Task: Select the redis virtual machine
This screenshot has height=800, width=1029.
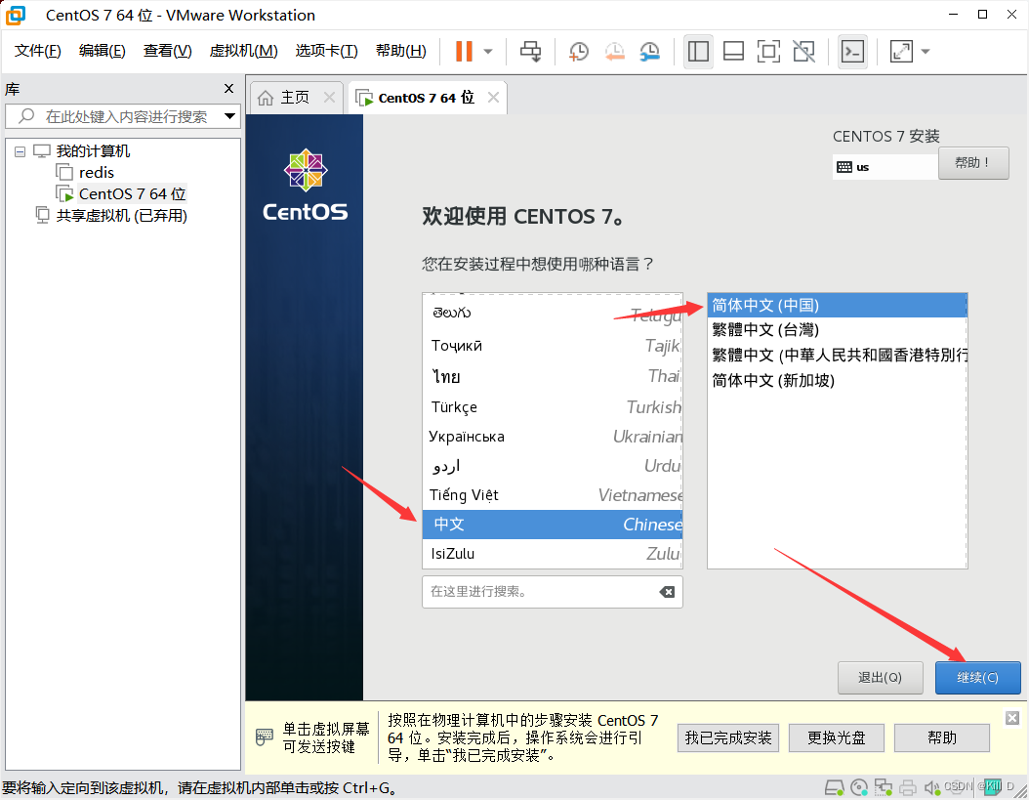Action: click(x=97, y=173)
